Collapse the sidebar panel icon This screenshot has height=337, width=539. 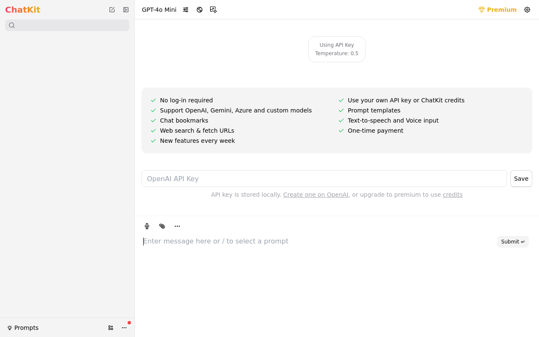coord(126,10)
